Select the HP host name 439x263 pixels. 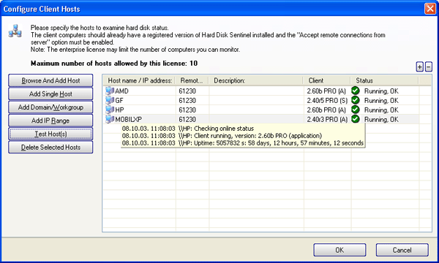(x=119, y=110)
